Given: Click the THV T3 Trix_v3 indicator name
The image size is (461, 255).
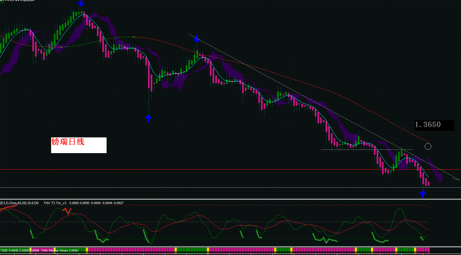Looking at the screenshot, I should click(55, 203).
